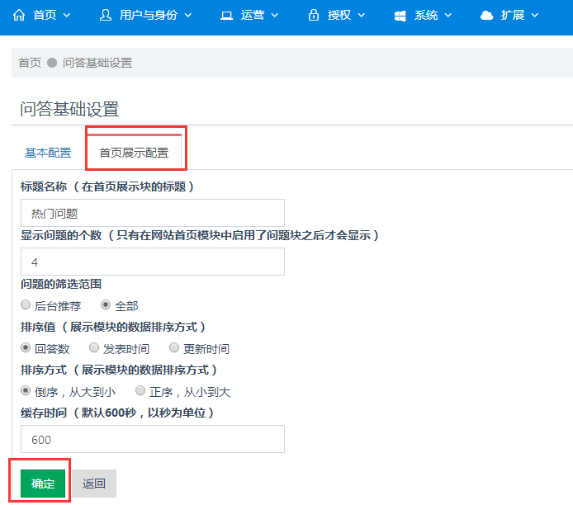Click the home icon in navbar

tap(19, 16)
